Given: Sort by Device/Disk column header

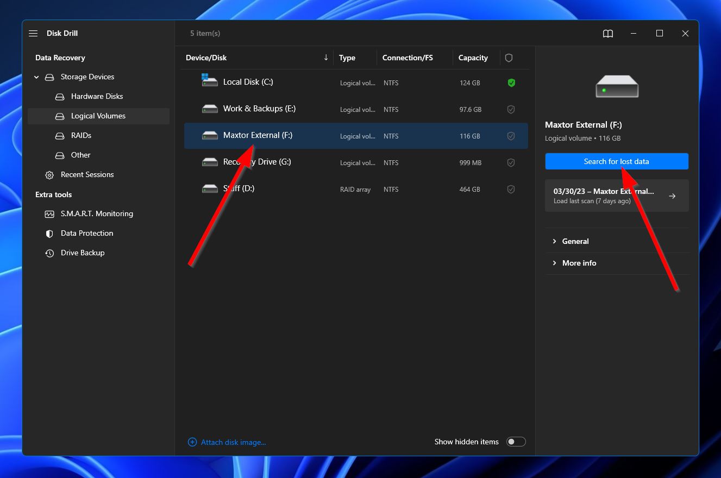Looking at the screenshot, I should coord(257,58).
